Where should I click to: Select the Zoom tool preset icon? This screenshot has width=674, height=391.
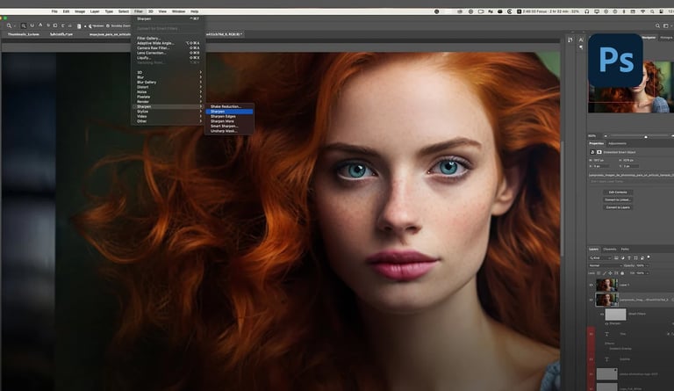9,25
